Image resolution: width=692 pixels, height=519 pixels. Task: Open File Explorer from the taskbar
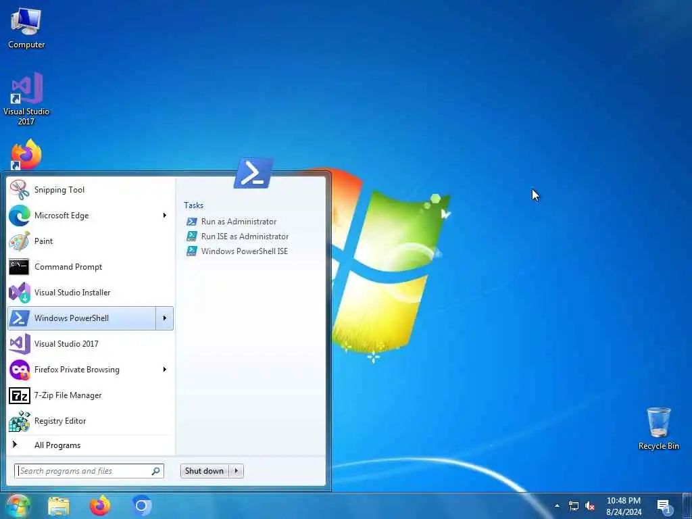[x=59, y=506]
